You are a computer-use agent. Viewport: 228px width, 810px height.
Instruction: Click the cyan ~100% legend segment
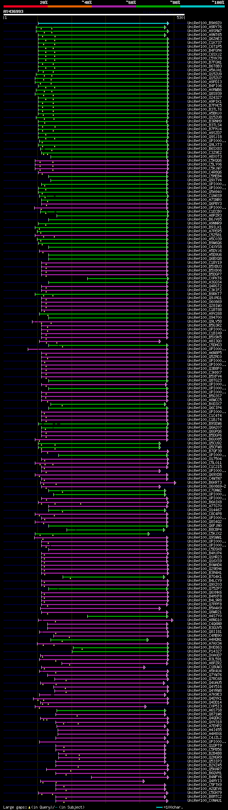[202, 6]
